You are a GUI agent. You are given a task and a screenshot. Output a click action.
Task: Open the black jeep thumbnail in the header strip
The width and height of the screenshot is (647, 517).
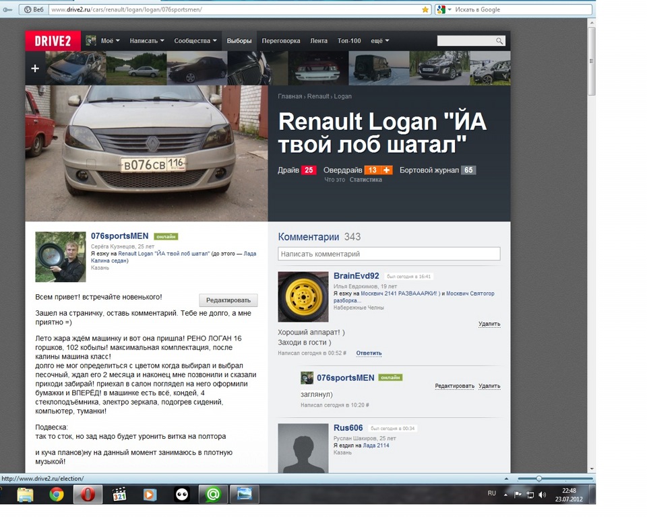tap(379, 68)
